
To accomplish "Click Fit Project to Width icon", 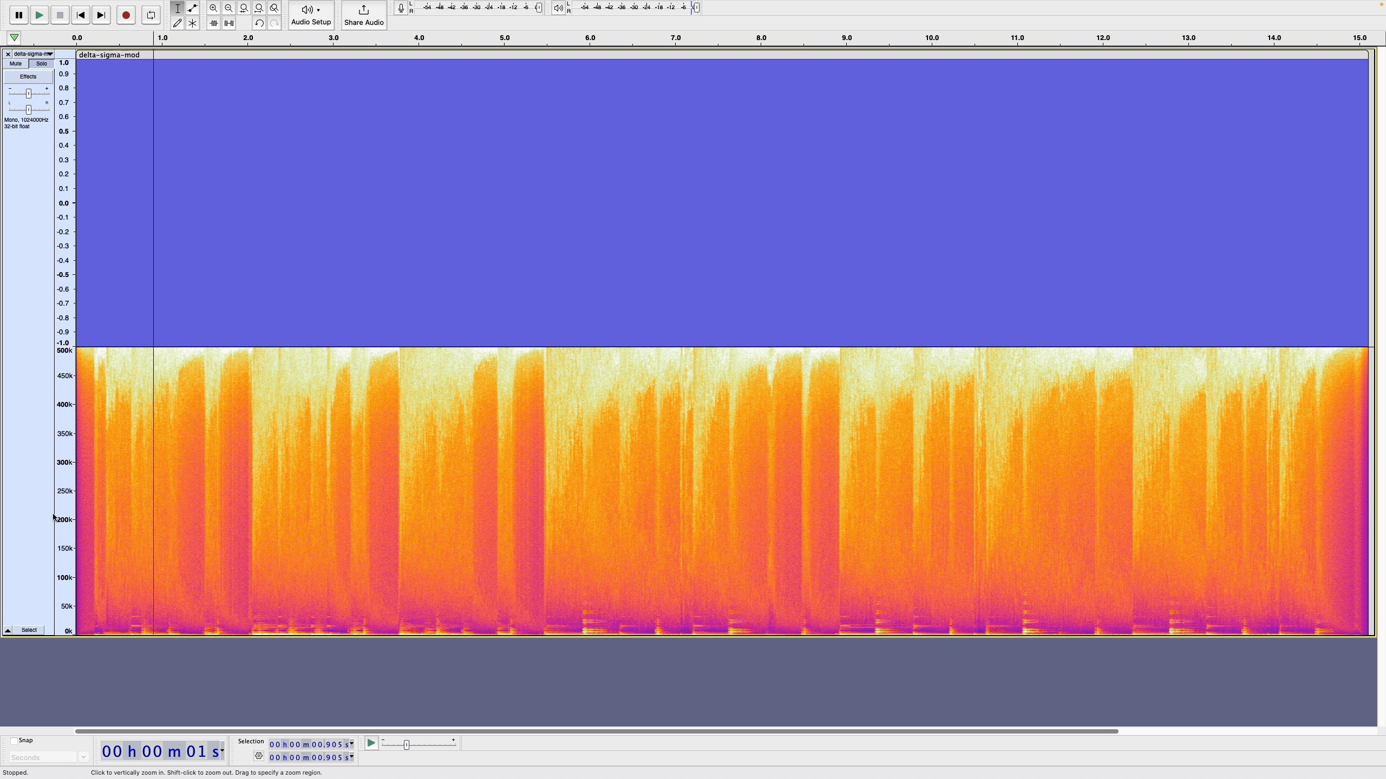I will point(259,8).
